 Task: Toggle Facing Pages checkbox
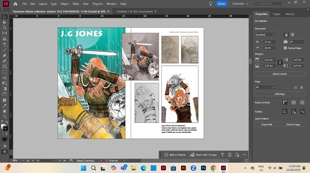click(285, 48)
